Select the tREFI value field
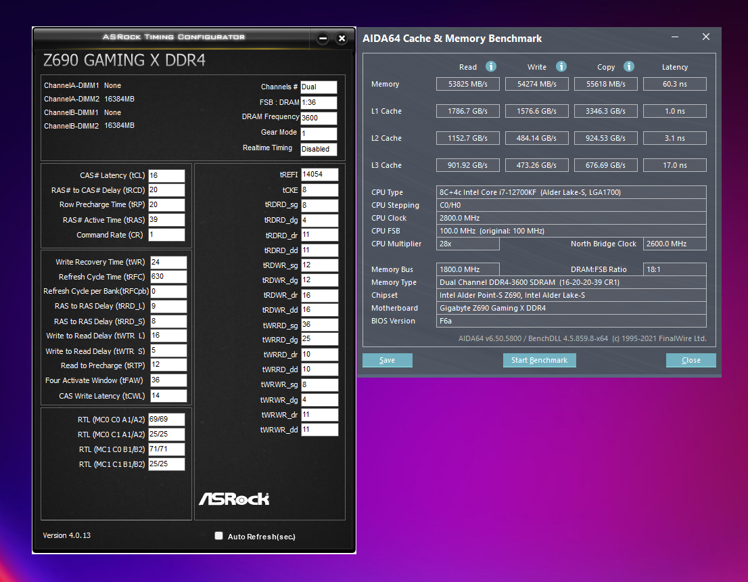This screenshot has height=582, width=748. click(320, 175)
